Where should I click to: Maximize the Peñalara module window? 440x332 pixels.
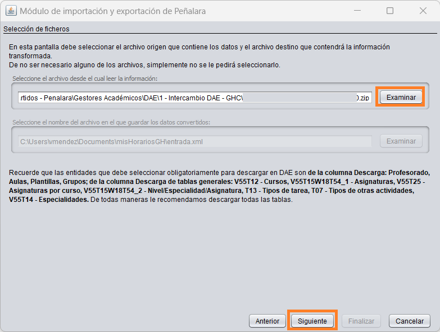[390, 11]
